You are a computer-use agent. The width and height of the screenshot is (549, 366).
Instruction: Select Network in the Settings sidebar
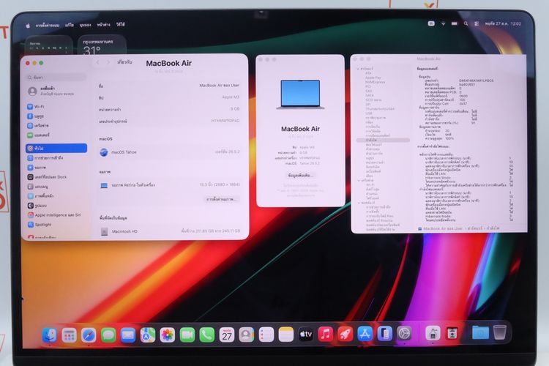[x=56, y=125]
